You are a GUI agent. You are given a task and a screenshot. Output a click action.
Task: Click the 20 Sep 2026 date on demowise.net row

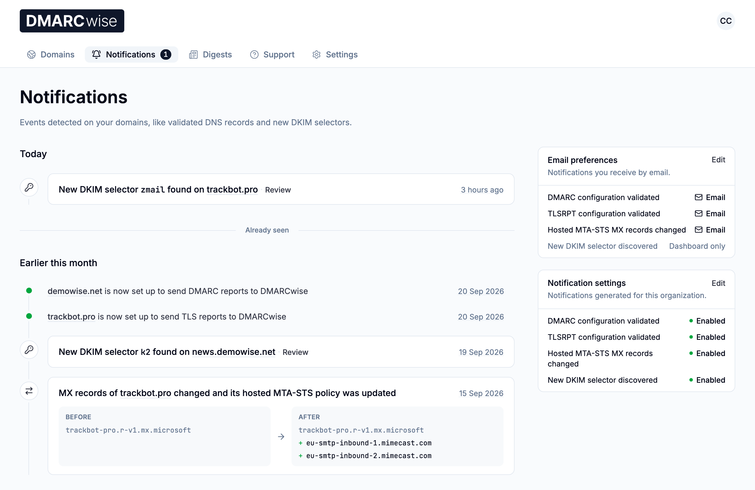(481, 291)
